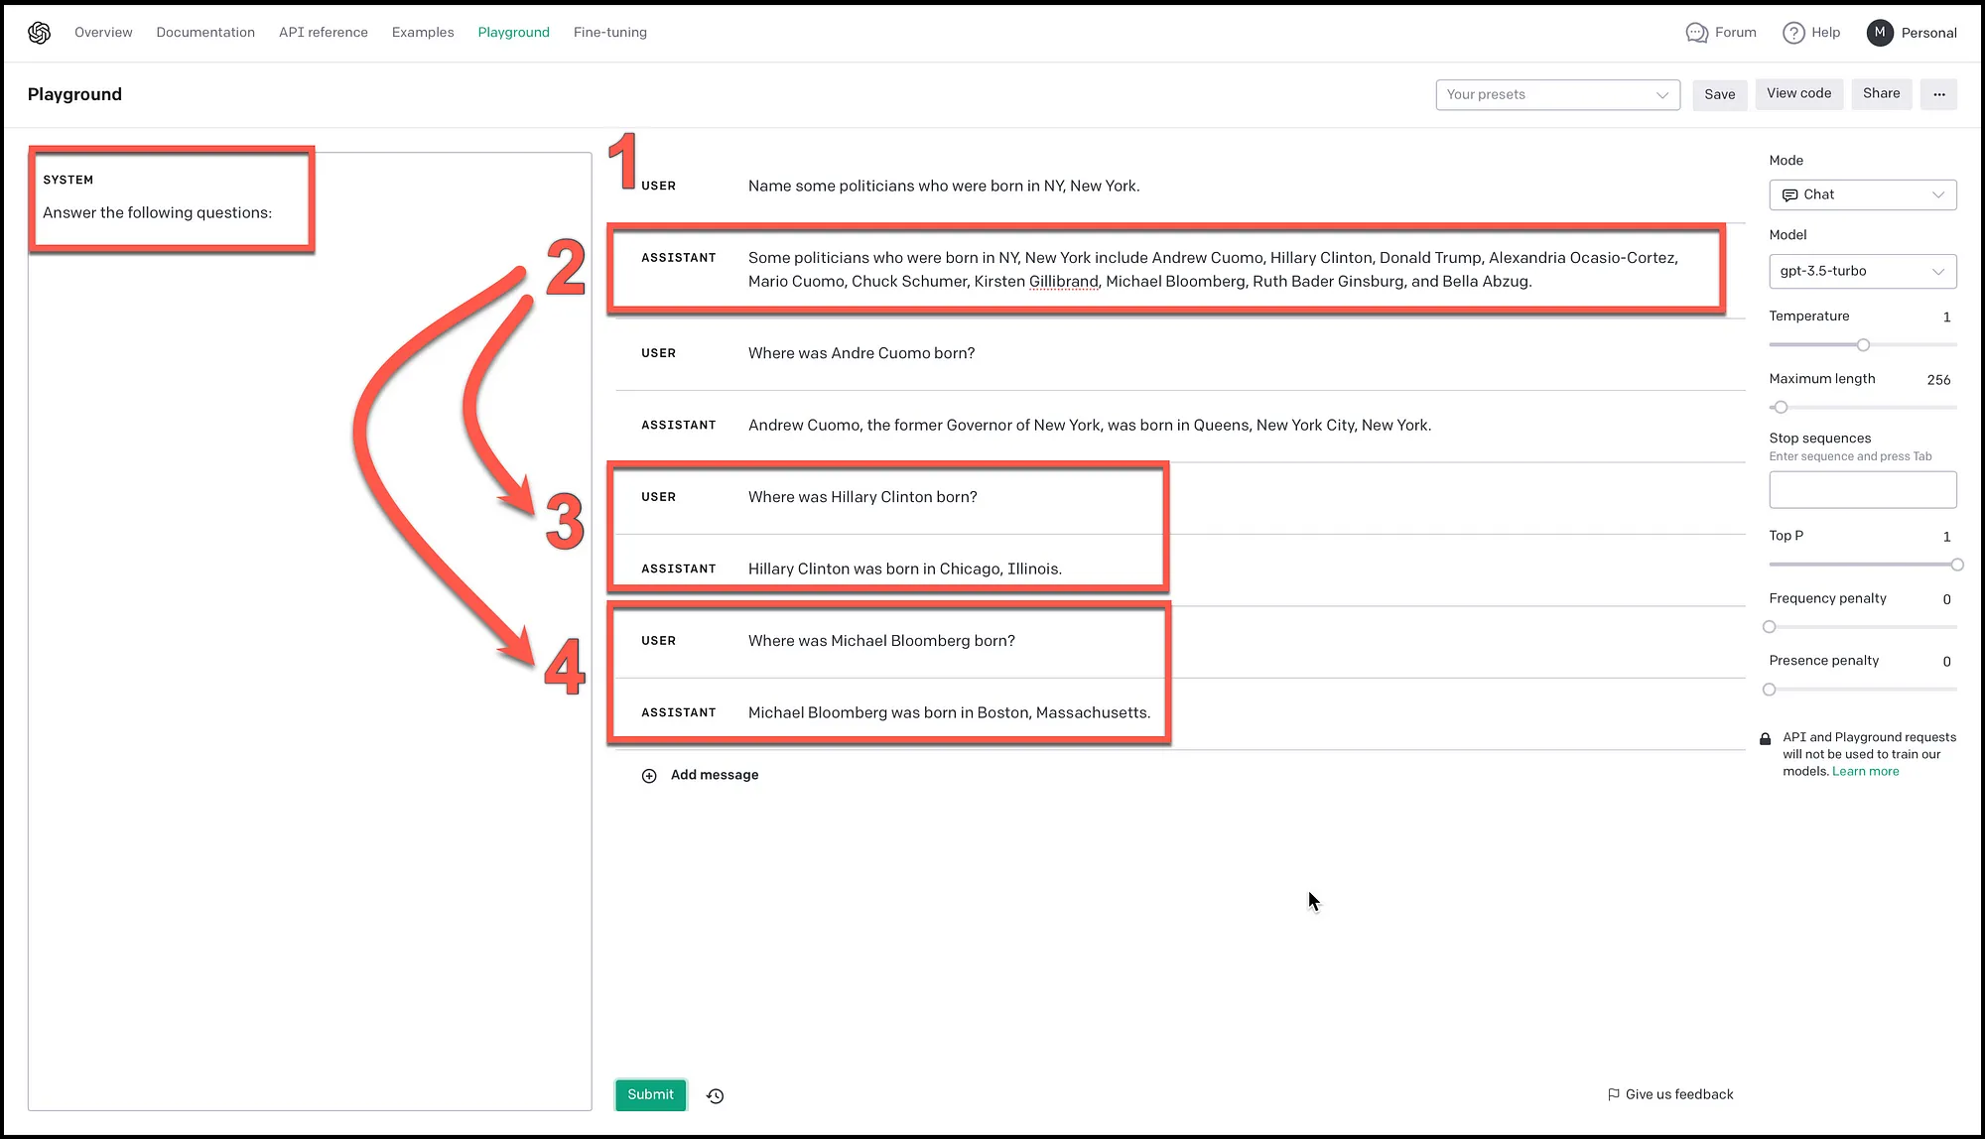
Task: Switch to the Examples tab
Action: (x=423, y=33)
